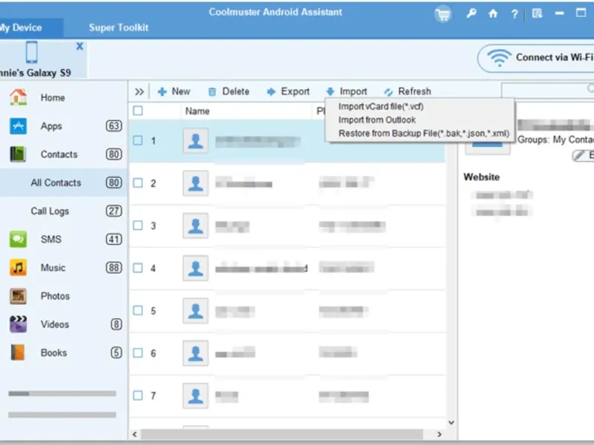Click the key registration icon
The height and width of the screenshot is (445, 594).
tap(471, 13)
